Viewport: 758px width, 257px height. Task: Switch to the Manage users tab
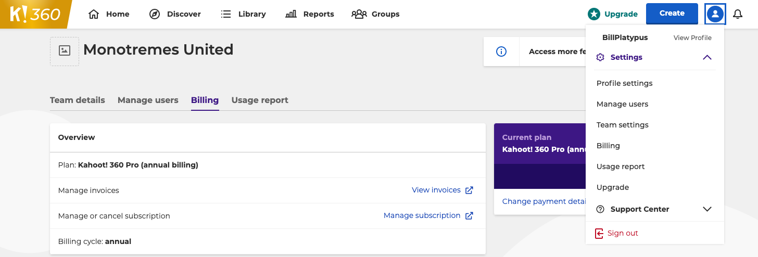coord(148,100)
